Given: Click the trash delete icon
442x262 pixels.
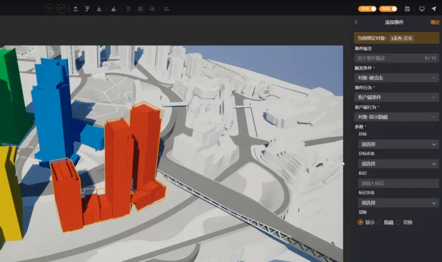Looking at the screenshot, I should point(129,9).
